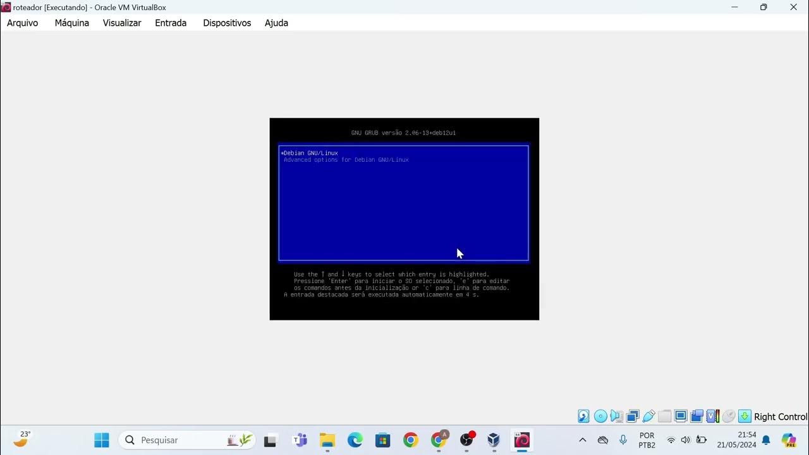Open the Entrada menu
The height and width of the screenshot is (455, 809).
point(171,23)
